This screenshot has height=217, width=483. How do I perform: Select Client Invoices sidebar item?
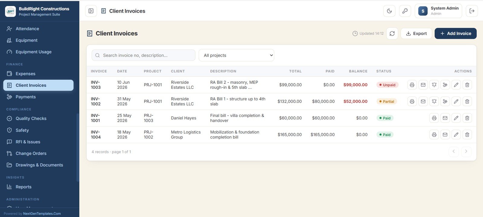38,85
